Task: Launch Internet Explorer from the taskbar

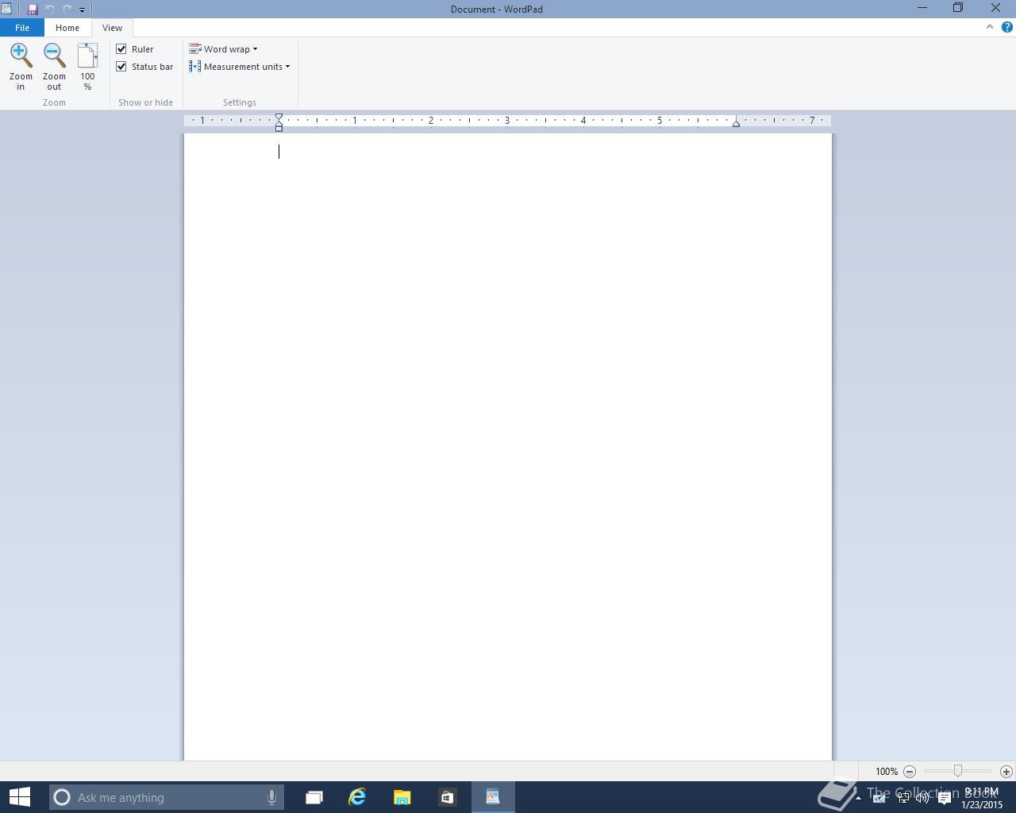Action: point(357,797)
